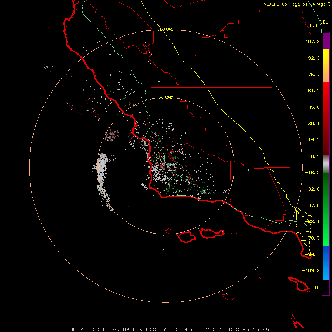The width and height of the screenshot is (332, 332).
Task: Select the 30.1 scale value
Action: tap(314, 124)
